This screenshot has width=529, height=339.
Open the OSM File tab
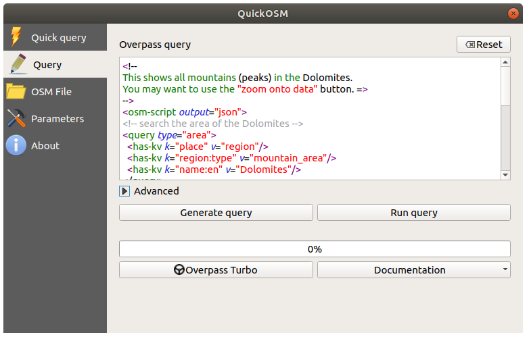click(x=51, y=92)
